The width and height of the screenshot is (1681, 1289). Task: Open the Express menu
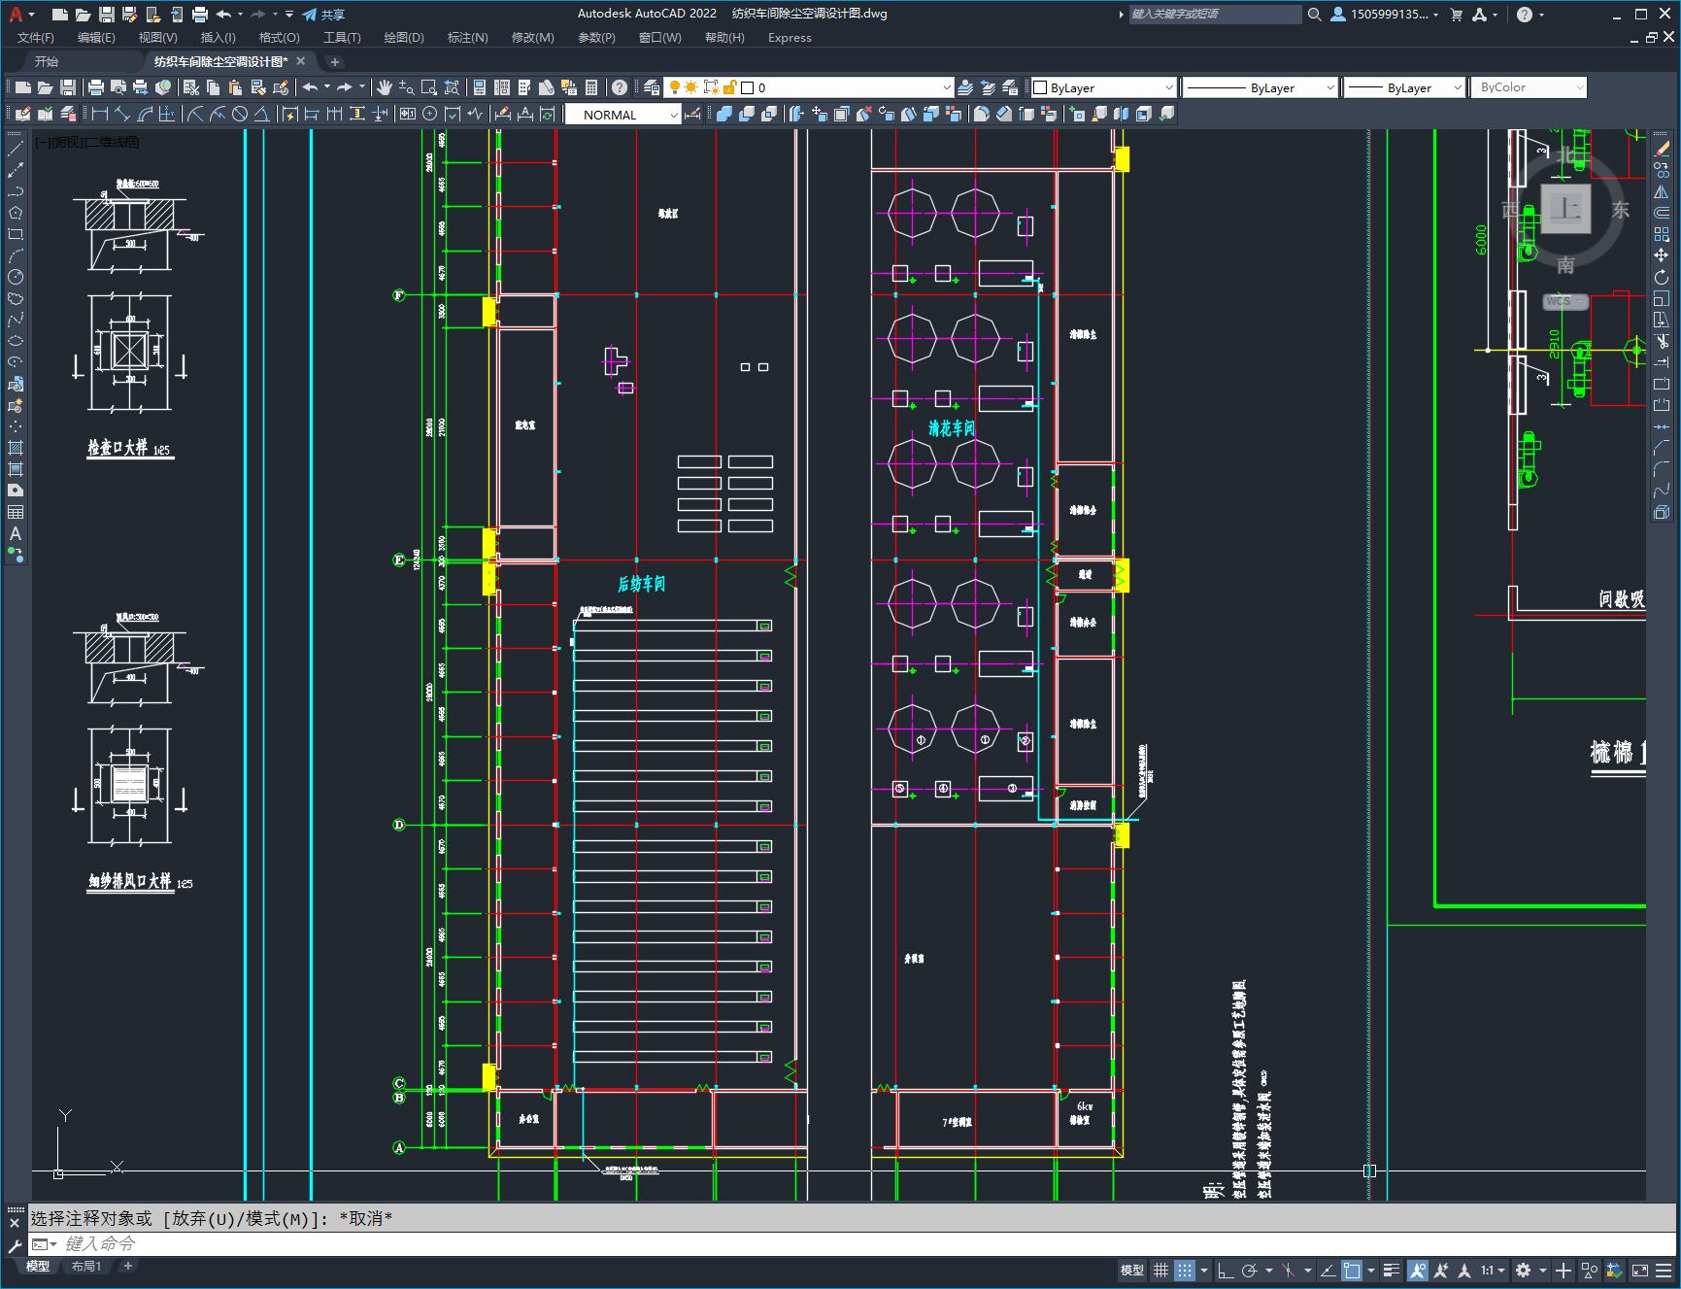click(x=790, y=37)
